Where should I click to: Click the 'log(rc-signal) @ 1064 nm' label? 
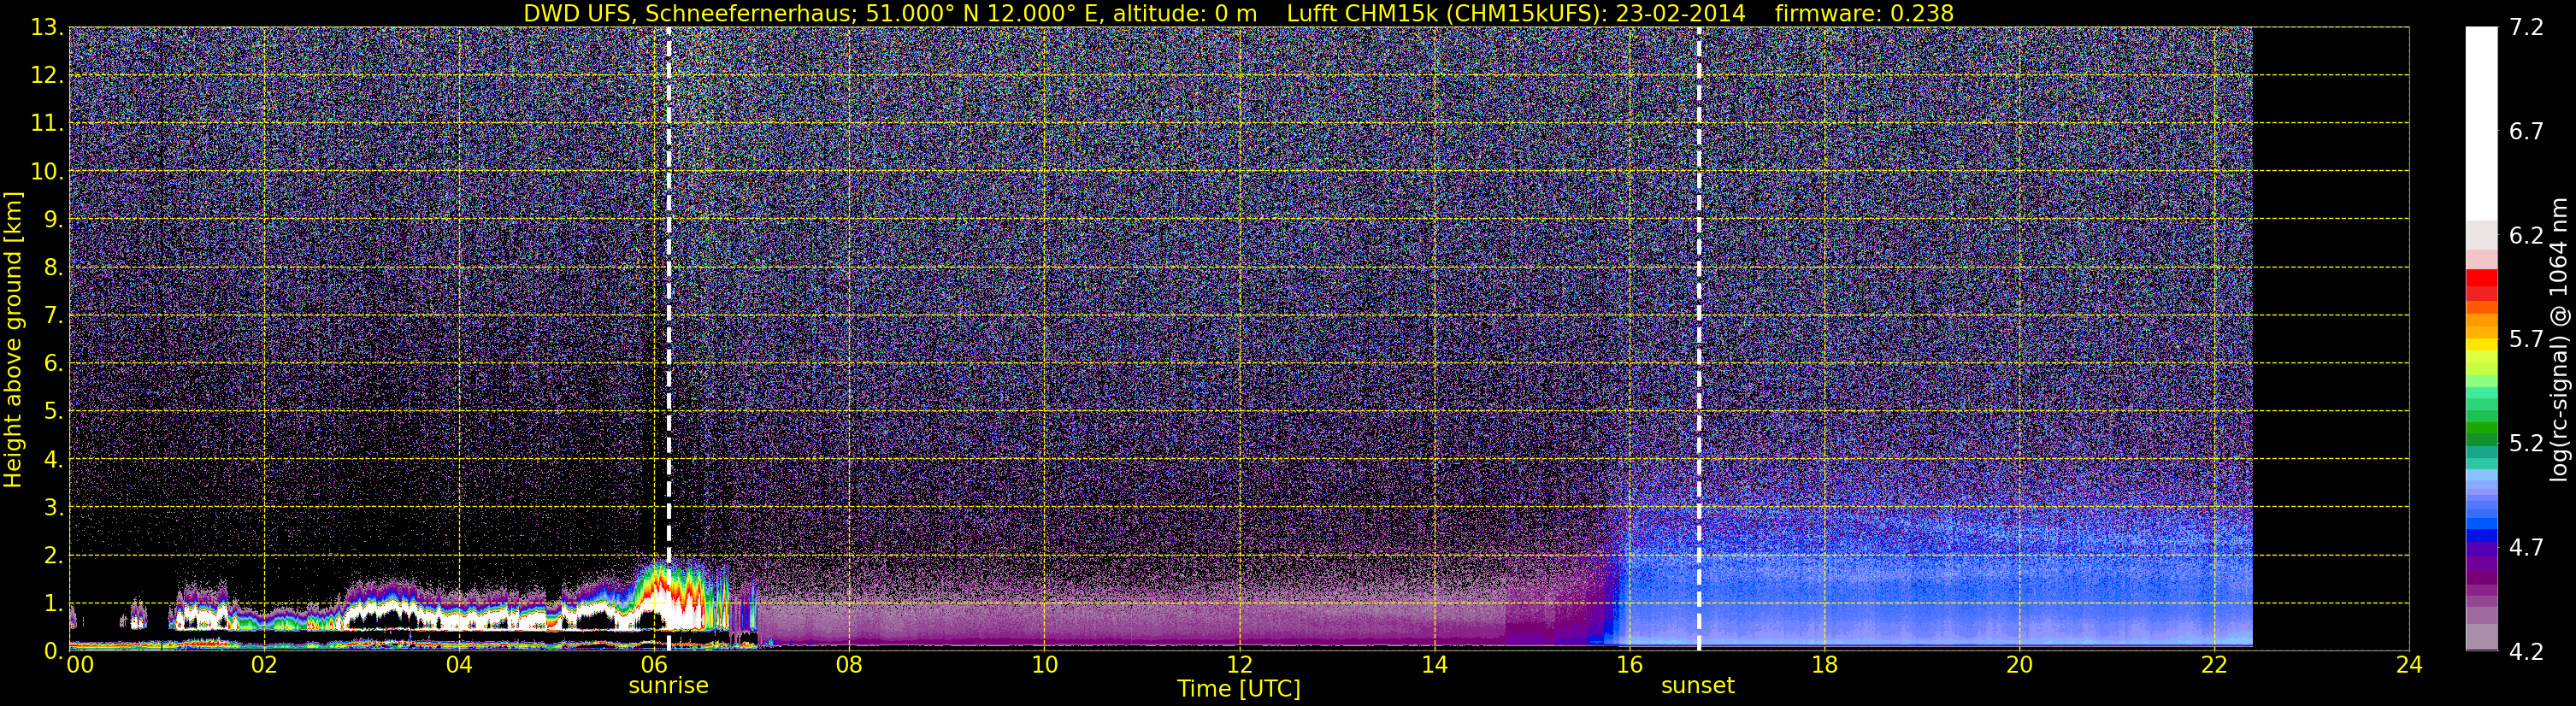point(2559,340)
